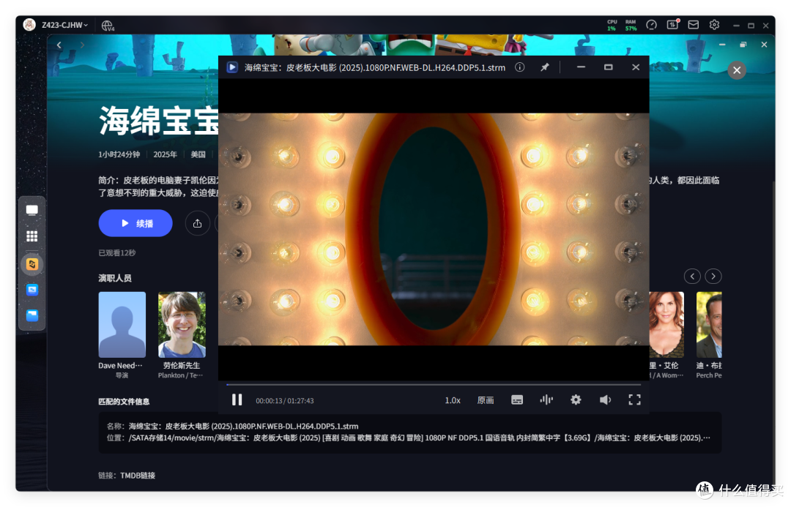Mute the player volume
This screenshot has height=507, width=791.
[x=605, y=400]
